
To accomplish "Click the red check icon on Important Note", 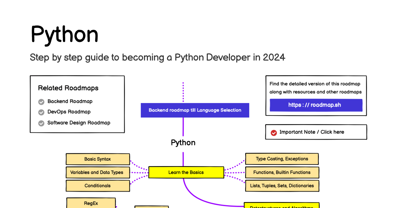I will click(274, 133).
